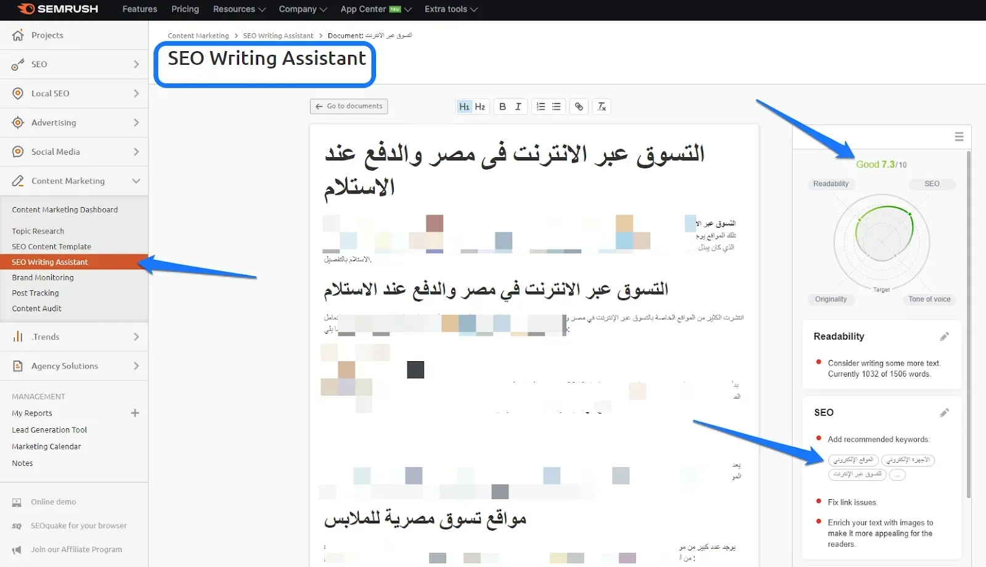Expand the Agency Solutions section

(x=136, y=366)
